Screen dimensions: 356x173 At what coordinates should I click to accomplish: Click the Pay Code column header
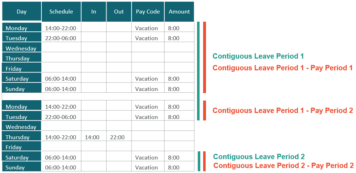coord(148,12)
